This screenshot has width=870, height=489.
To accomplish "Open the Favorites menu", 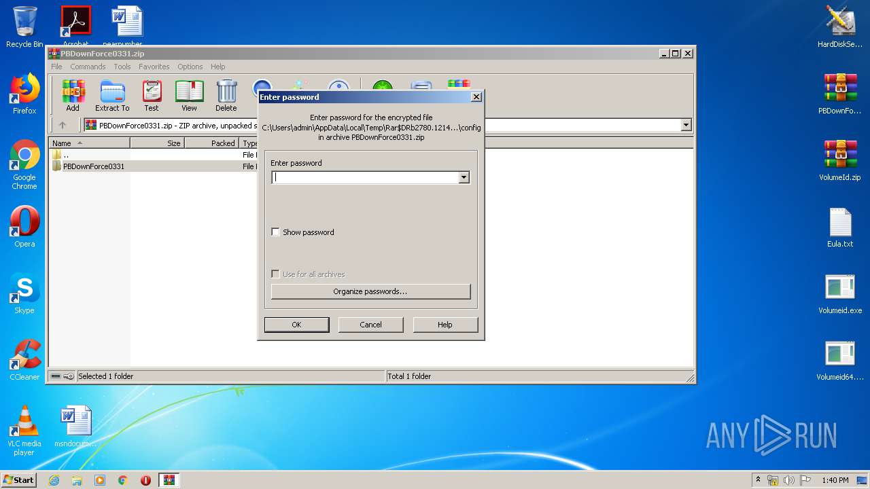I will [x=154, y=67].
